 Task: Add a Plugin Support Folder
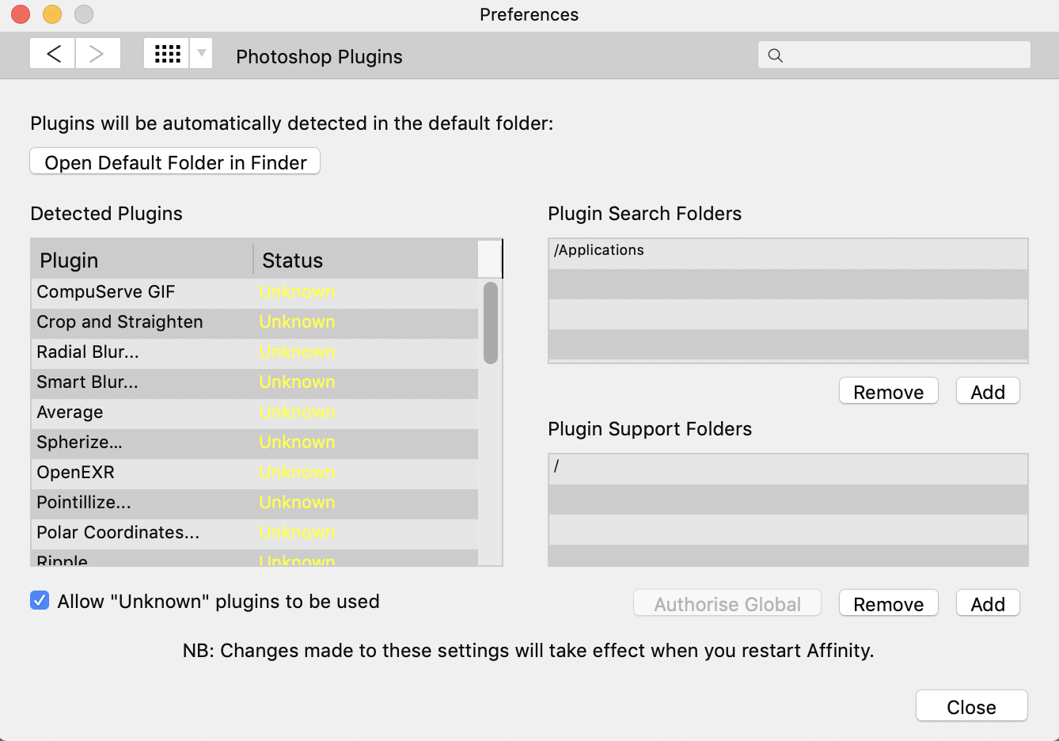pos(988,603)
